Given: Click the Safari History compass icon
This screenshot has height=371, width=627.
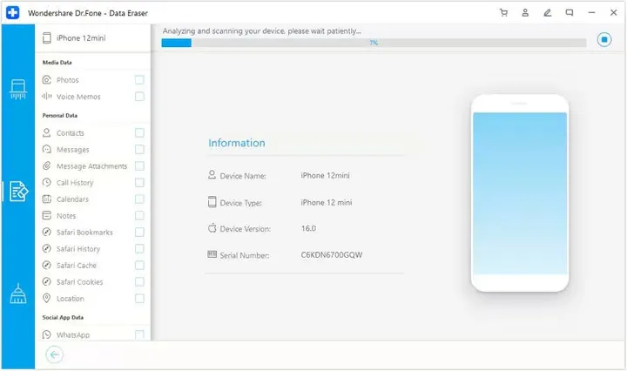Looking at the screenshot, I should [x=47, y=249].
